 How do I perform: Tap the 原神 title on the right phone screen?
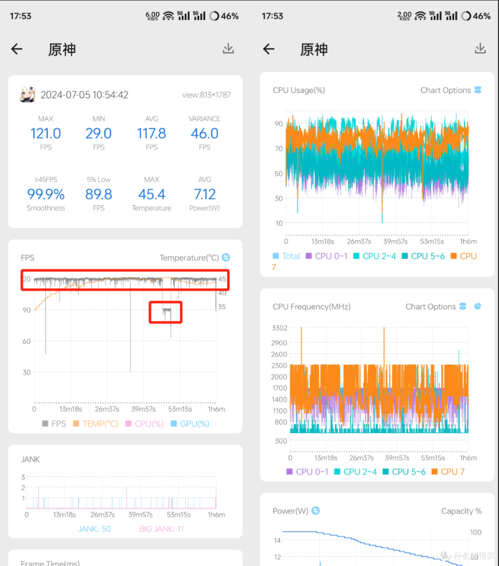(314, 49)
